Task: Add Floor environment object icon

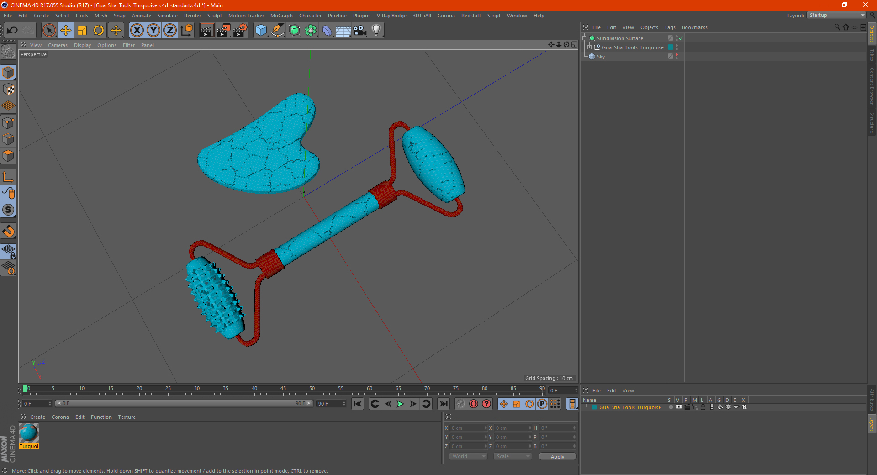Action: 343,31
